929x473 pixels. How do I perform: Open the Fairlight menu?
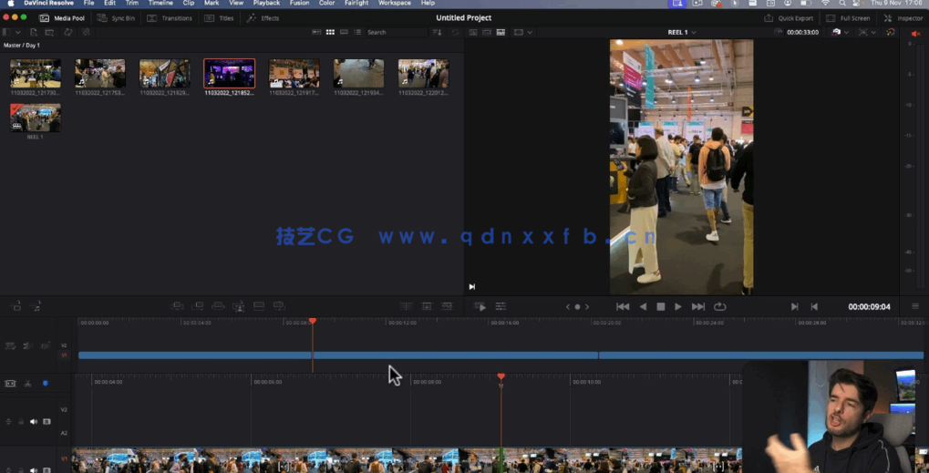[x=356, y=3]
